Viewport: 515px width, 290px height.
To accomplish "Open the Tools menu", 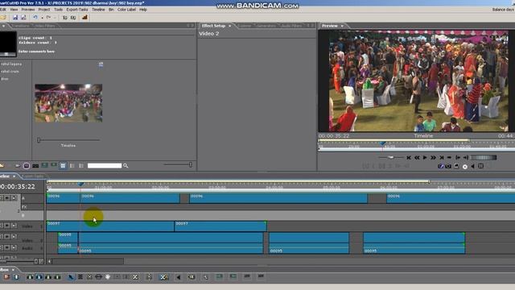I will pyautogui.click(x=58, y=10).
